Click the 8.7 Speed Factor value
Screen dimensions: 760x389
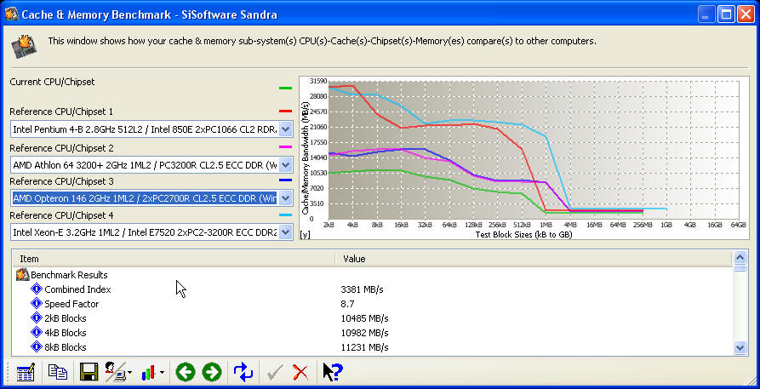(x=347, y=304)
